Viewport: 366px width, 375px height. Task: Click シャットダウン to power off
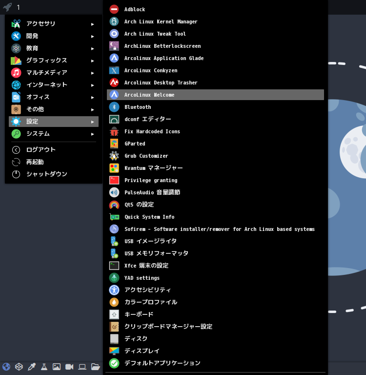click(46, 174)
